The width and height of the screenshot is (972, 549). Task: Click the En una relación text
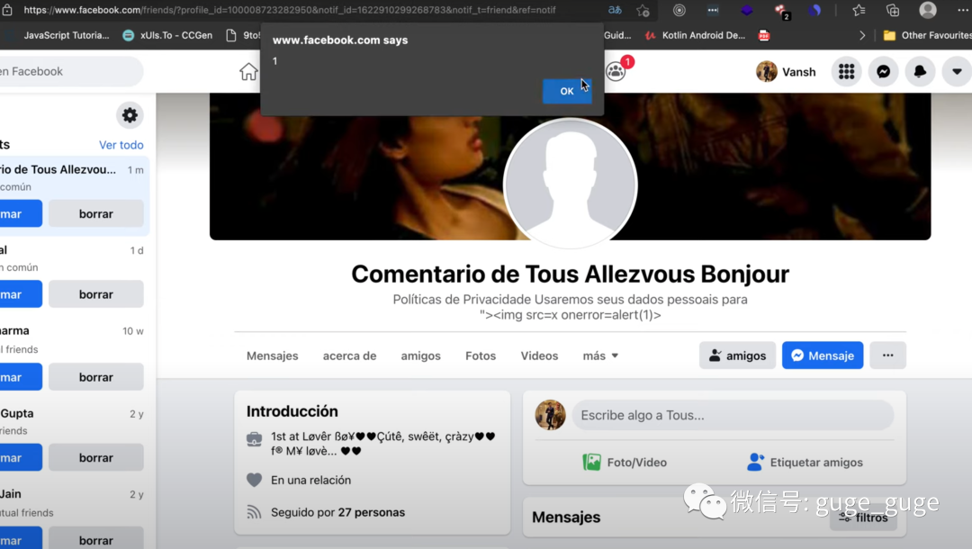tap(310, 481)
